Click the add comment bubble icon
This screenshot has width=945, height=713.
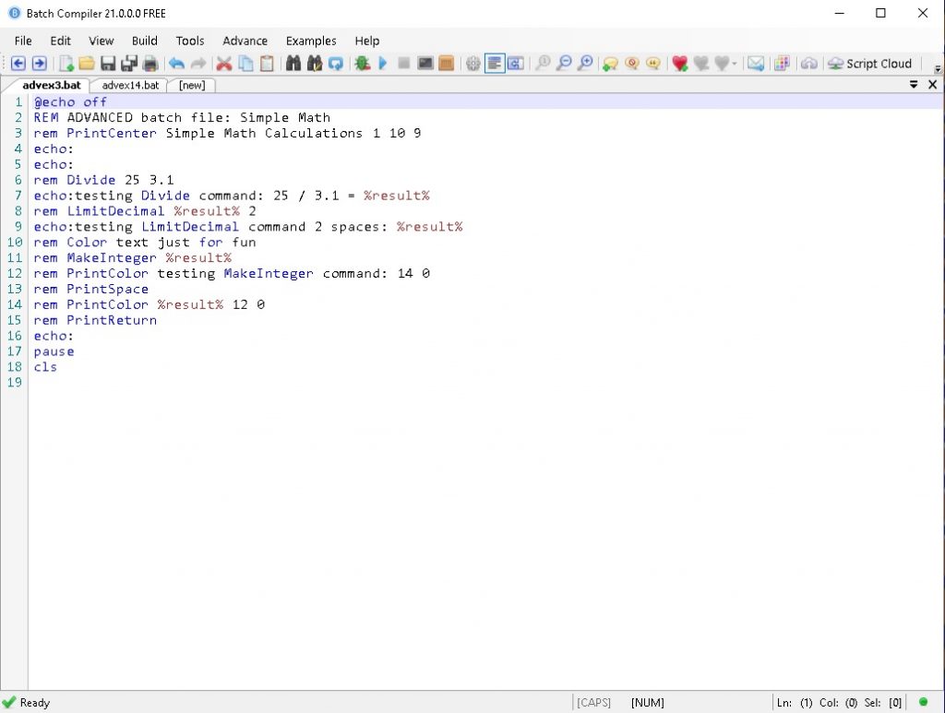pos(611,64)
